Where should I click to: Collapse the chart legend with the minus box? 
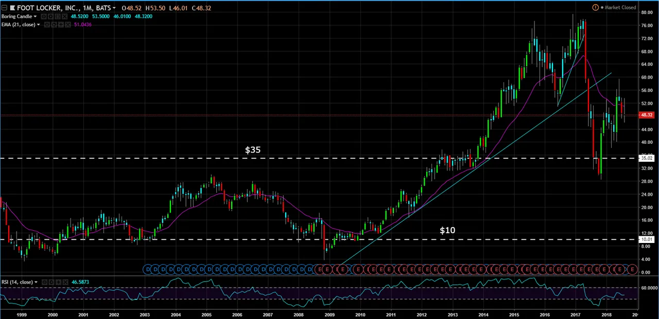(x=4, y=8)
